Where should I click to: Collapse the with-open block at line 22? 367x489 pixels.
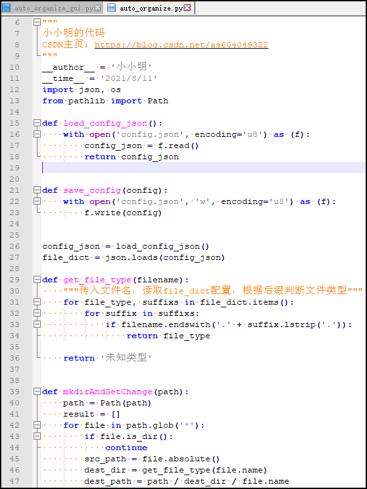coord(37,201)
